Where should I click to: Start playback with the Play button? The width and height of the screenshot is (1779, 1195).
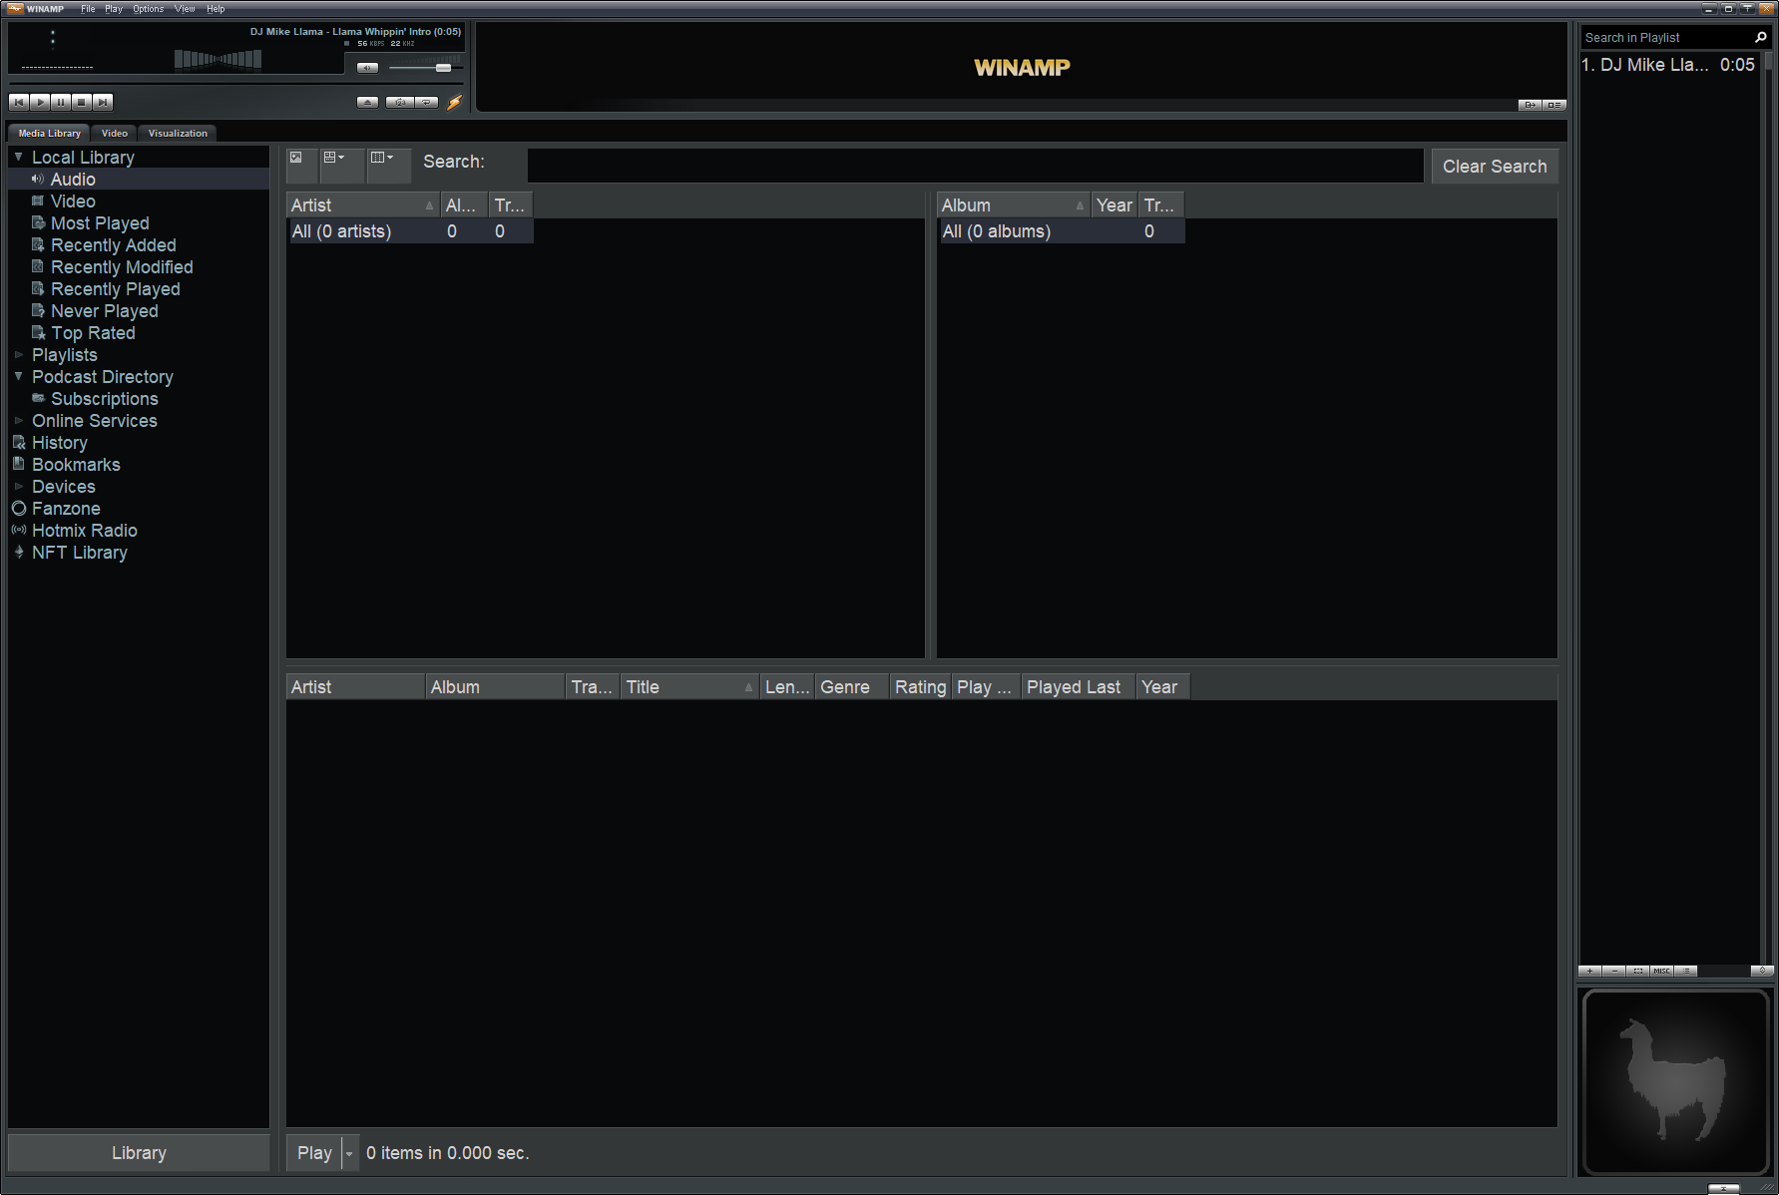coord(40,102)
